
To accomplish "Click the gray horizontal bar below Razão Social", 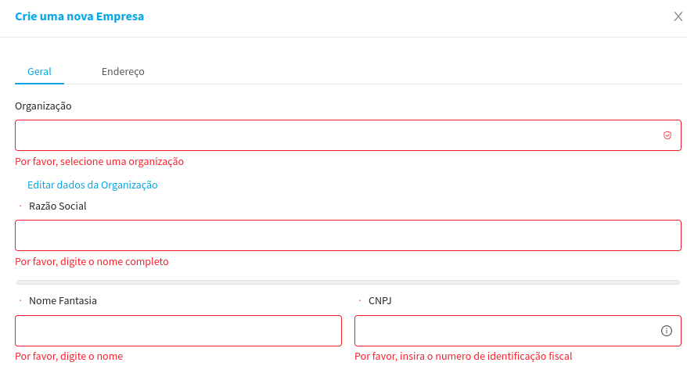I will pos(347,282).
